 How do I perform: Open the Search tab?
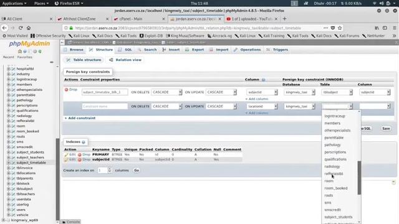[x=147, y=50]
